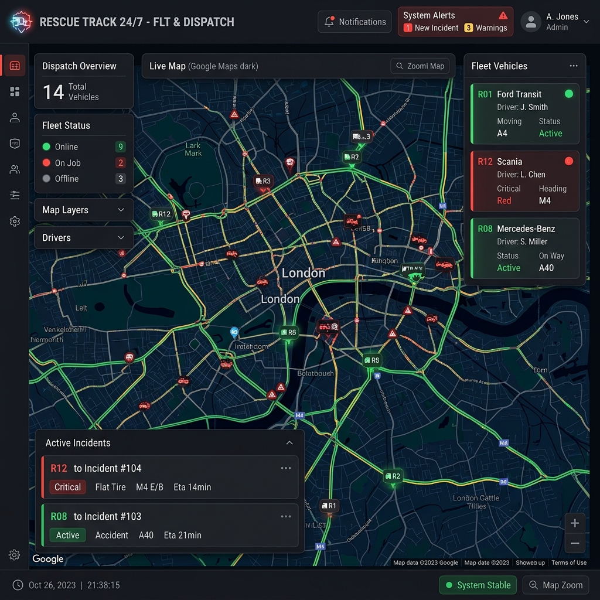Click the Eta 21min text

point(183,536)
